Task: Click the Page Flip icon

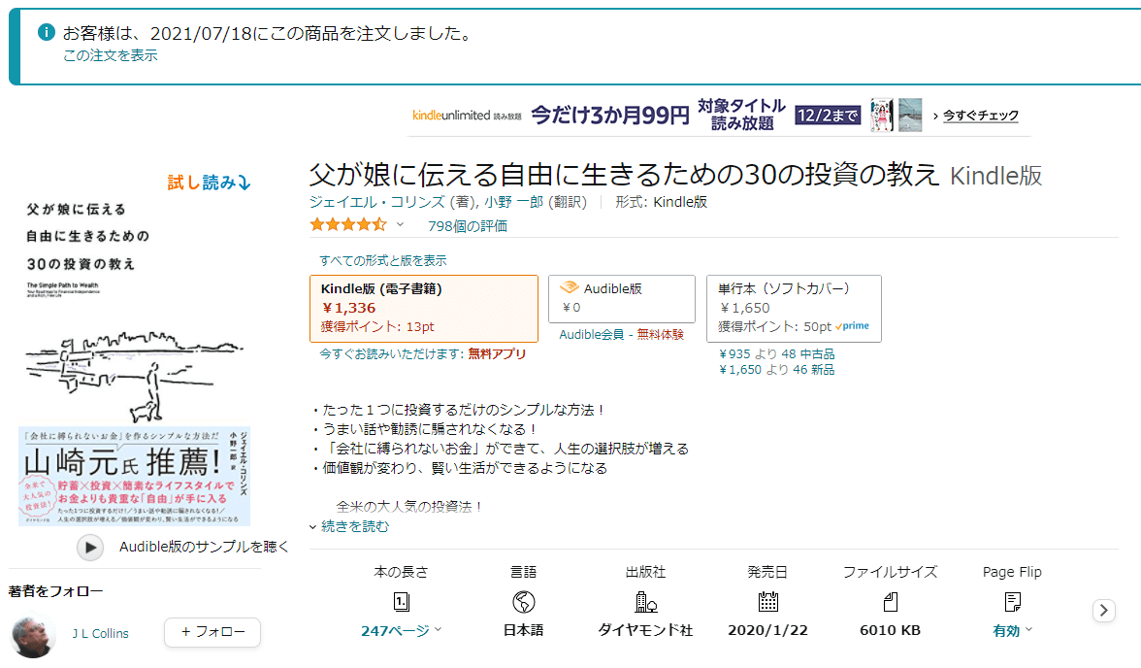Action: pyautogui.click(x=1012, y=602)
